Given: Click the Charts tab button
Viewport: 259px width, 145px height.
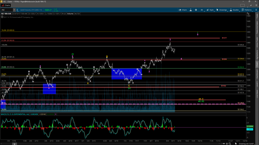Looking at the screenshot, I should (x=6, y=5).
